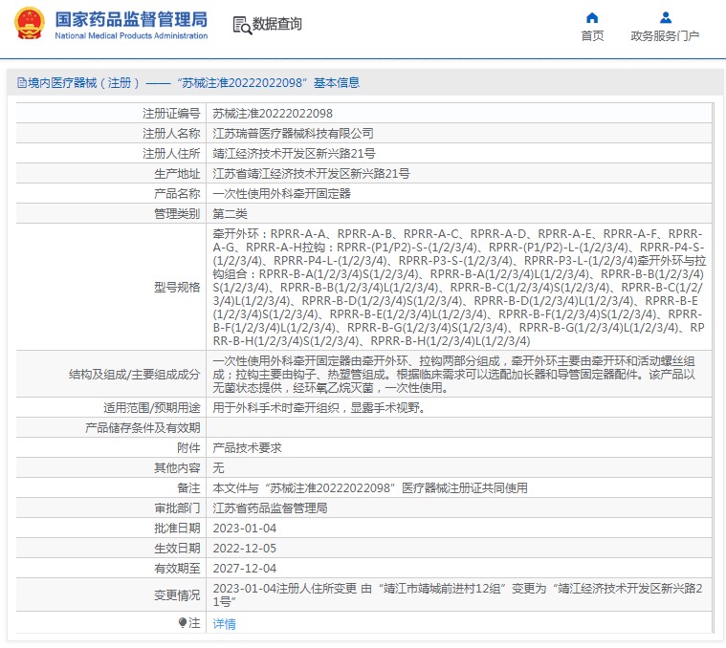726x648 pixels.
Task: Click the 生产地址 value 江苏省靖江经济技术开发区新兴路21号
Action: tap(311, 173)
